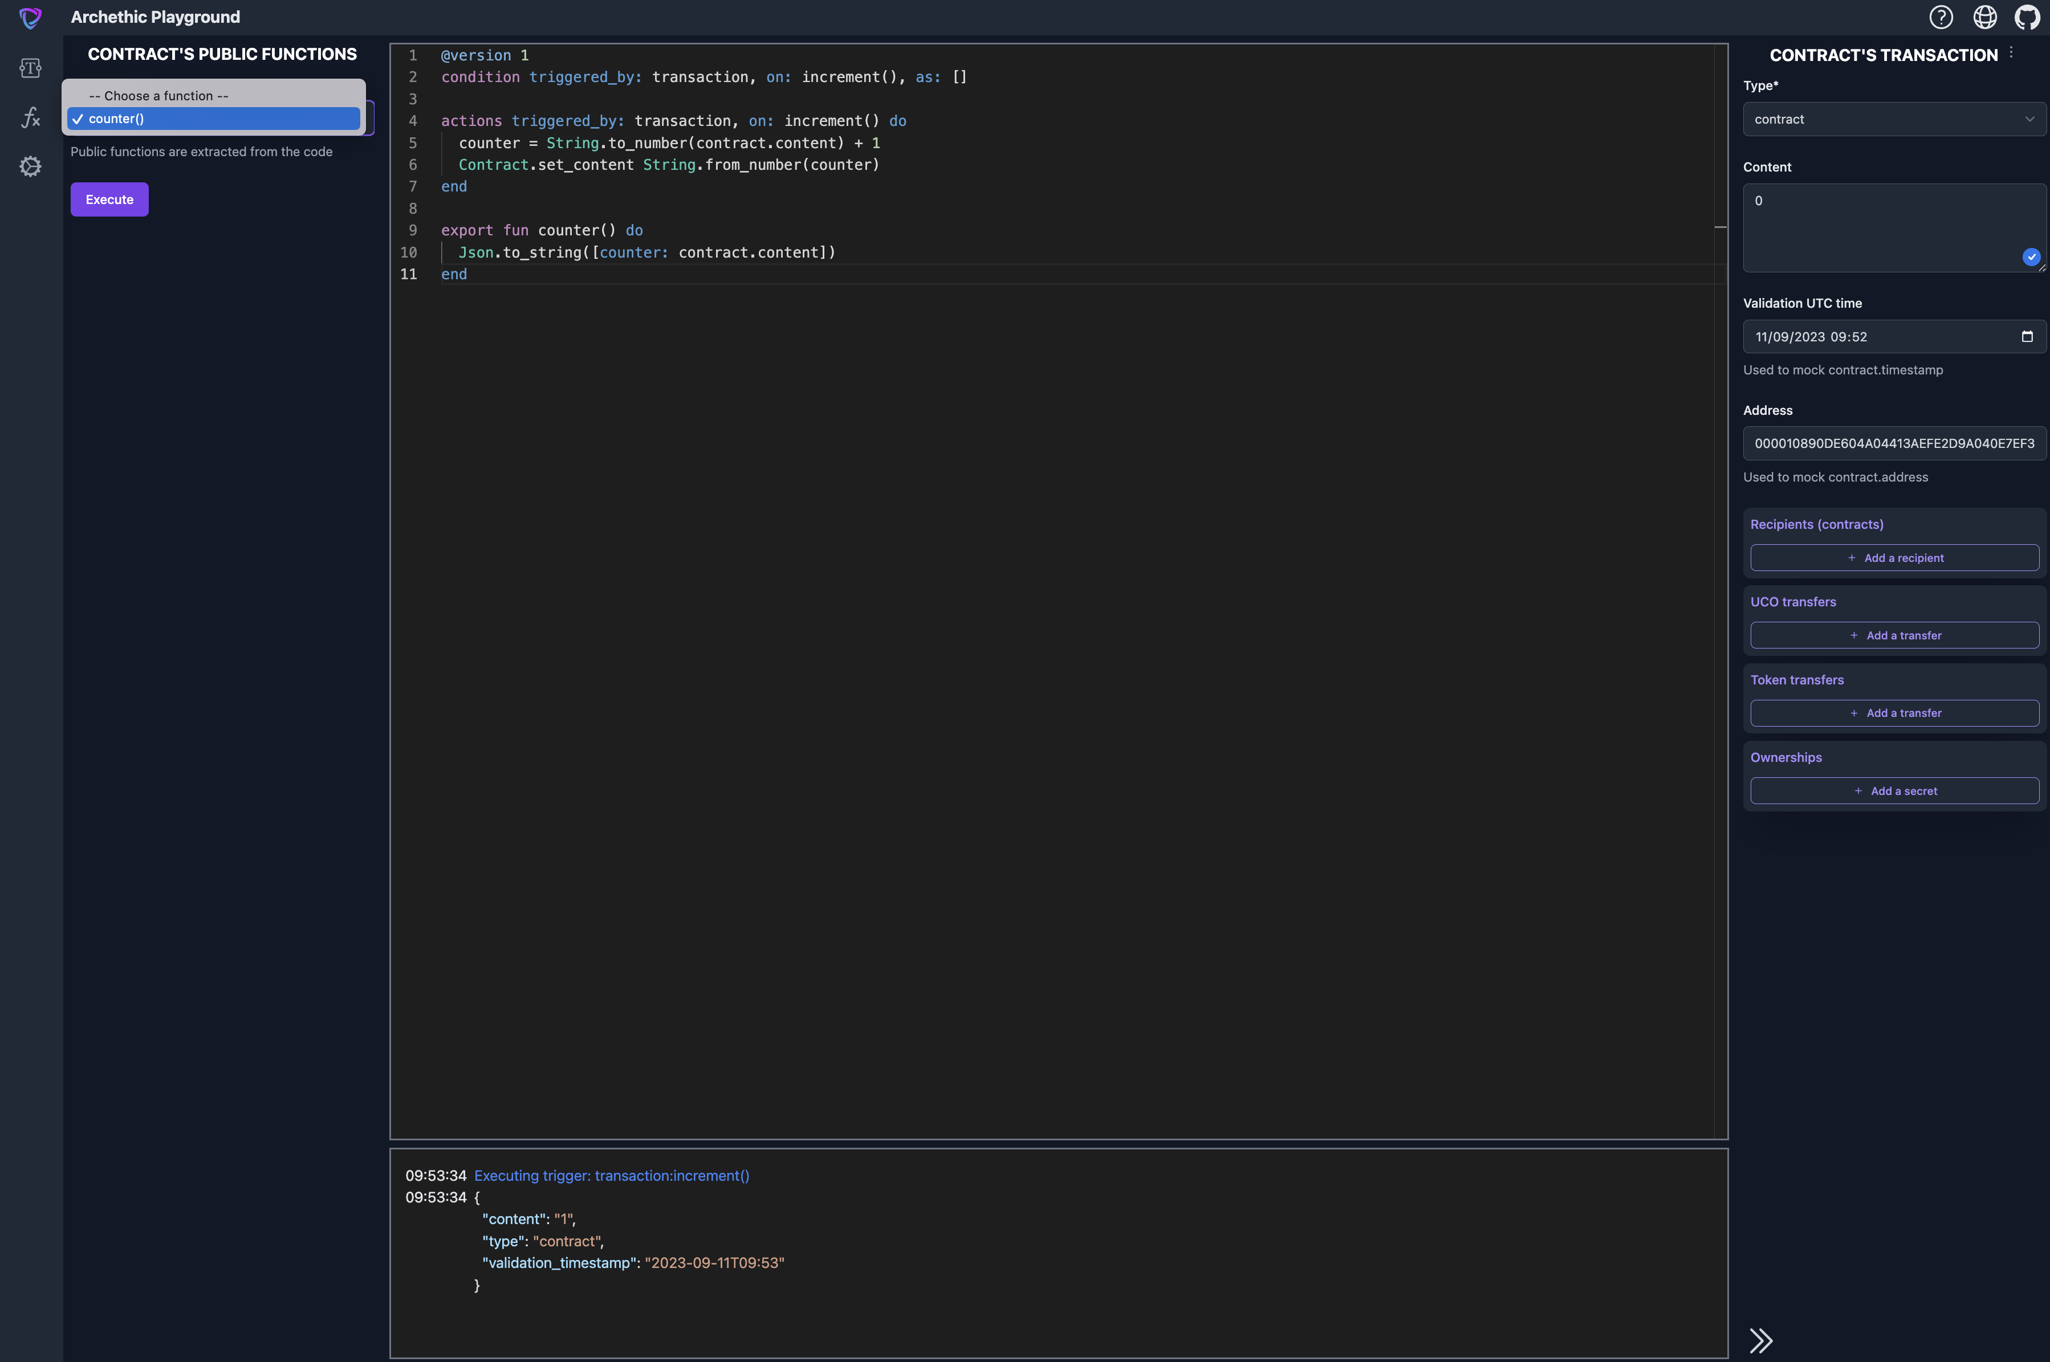2050x1362 pixels.
Task: Click the condition triggered_by code line
Action: coord(704,78)
